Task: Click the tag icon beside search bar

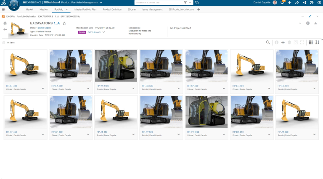Action: tap(197, 3)
